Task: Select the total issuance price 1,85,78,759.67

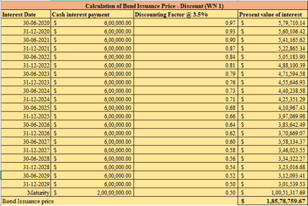Action: (x=273, y=201)
